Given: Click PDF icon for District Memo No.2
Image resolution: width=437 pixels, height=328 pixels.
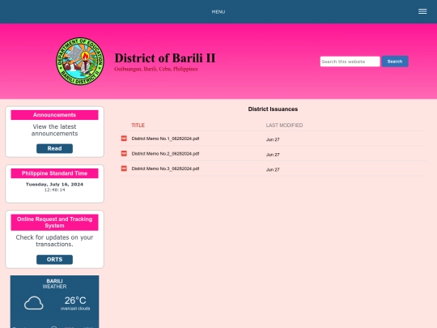Looking at the screenshot, I should [x=124, y=153].
